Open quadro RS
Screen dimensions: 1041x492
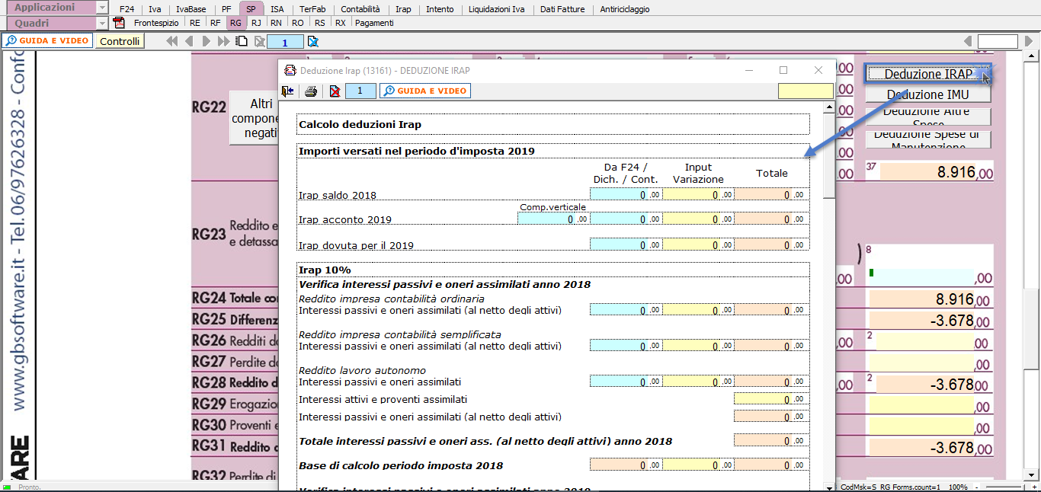point(319,23)
